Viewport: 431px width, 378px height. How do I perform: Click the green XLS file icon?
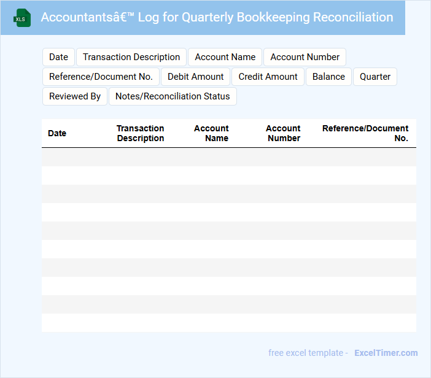22,18
